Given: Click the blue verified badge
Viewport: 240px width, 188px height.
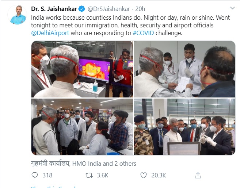Looking at the screenshot, I should pos(82,9).
